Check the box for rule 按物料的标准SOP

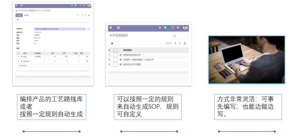115,55
